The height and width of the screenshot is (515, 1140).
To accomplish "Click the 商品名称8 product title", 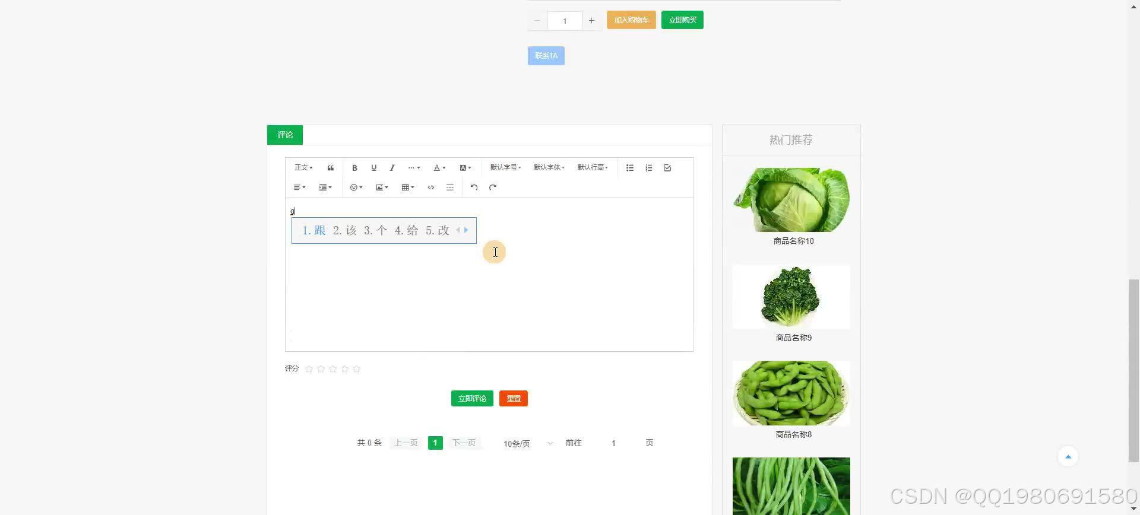I will (x=793, y=435).
